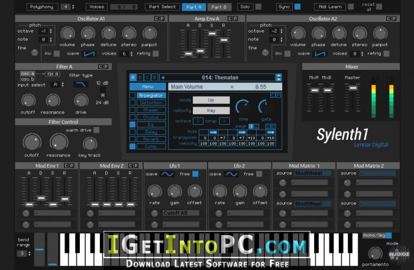The width and height of the screenshot is (414, 270).
Task: Click Filter A cutoff knob
Action: pyautogui.click(x=28, y=101)
